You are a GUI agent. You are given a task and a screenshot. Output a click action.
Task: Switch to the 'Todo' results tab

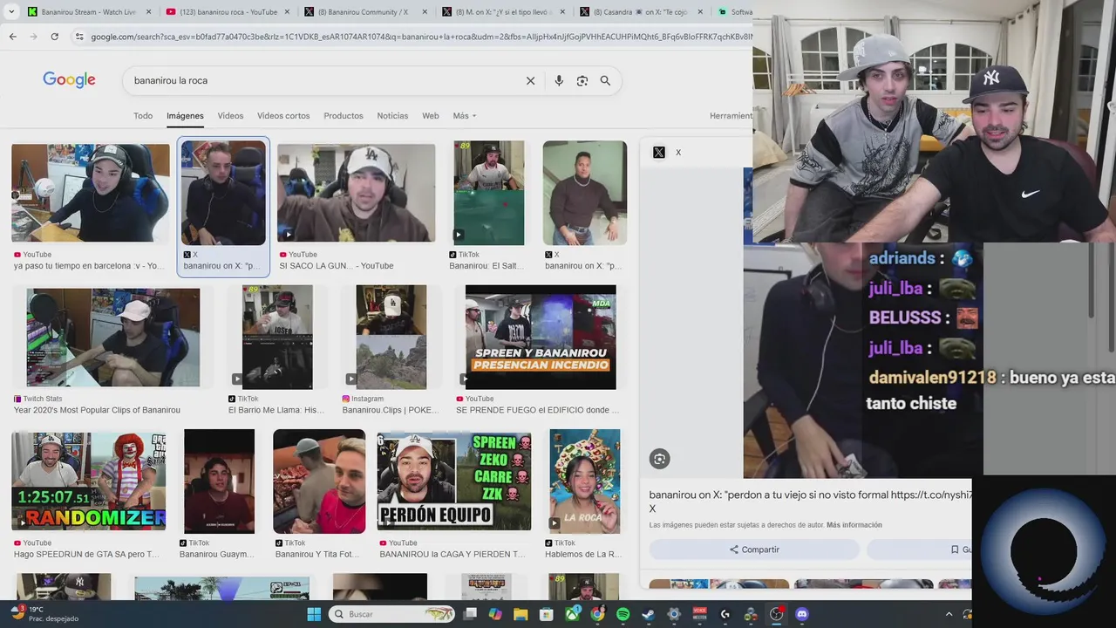pos(143,116)
